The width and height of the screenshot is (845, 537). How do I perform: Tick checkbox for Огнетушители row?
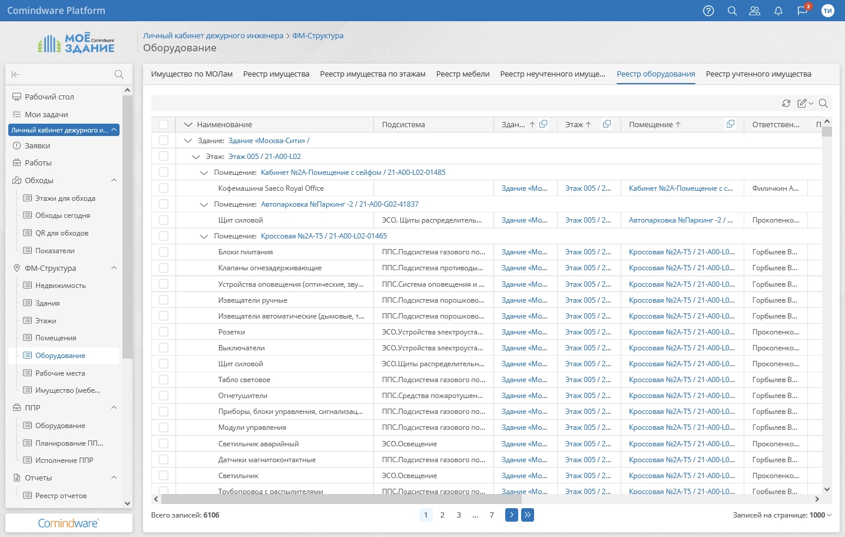(164, 396)
